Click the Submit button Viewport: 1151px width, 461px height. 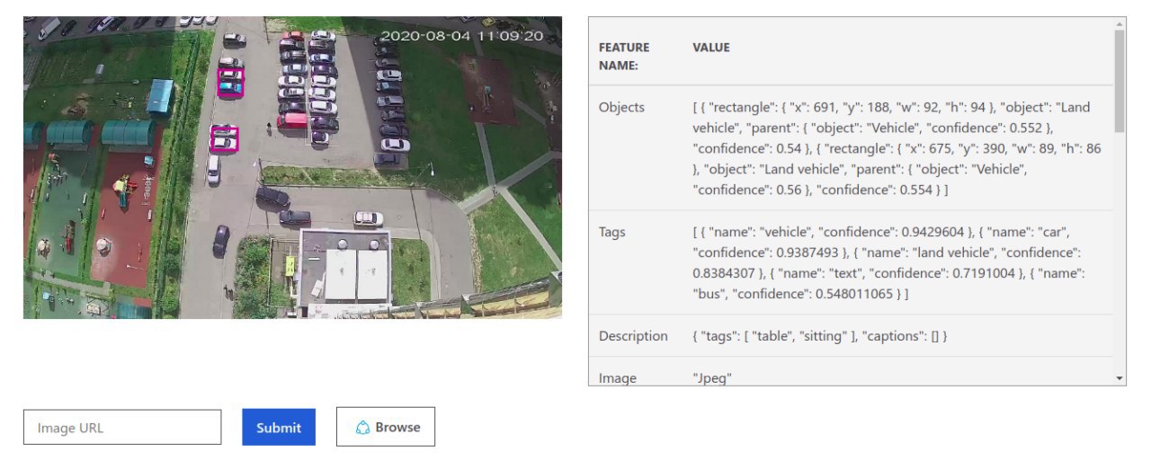click(x=279, y=427)
